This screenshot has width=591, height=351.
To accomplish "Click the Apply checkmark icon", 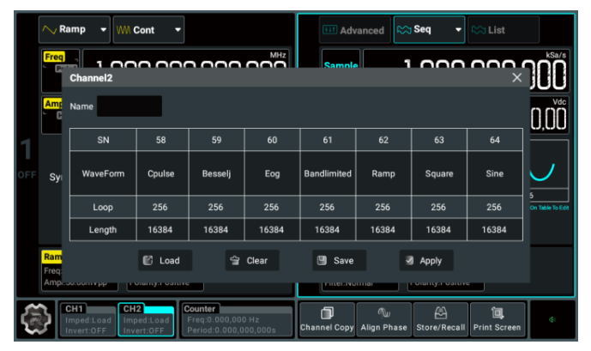I will (409, 261).
